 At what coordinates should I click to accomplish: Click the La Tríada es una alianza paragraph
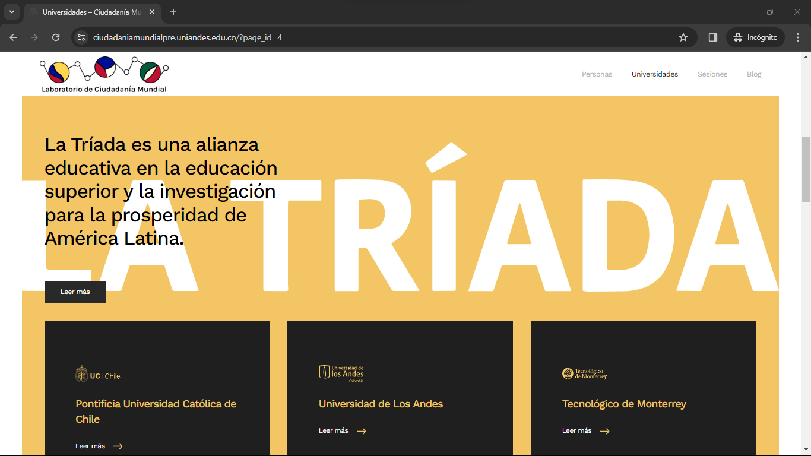[161, 191]
